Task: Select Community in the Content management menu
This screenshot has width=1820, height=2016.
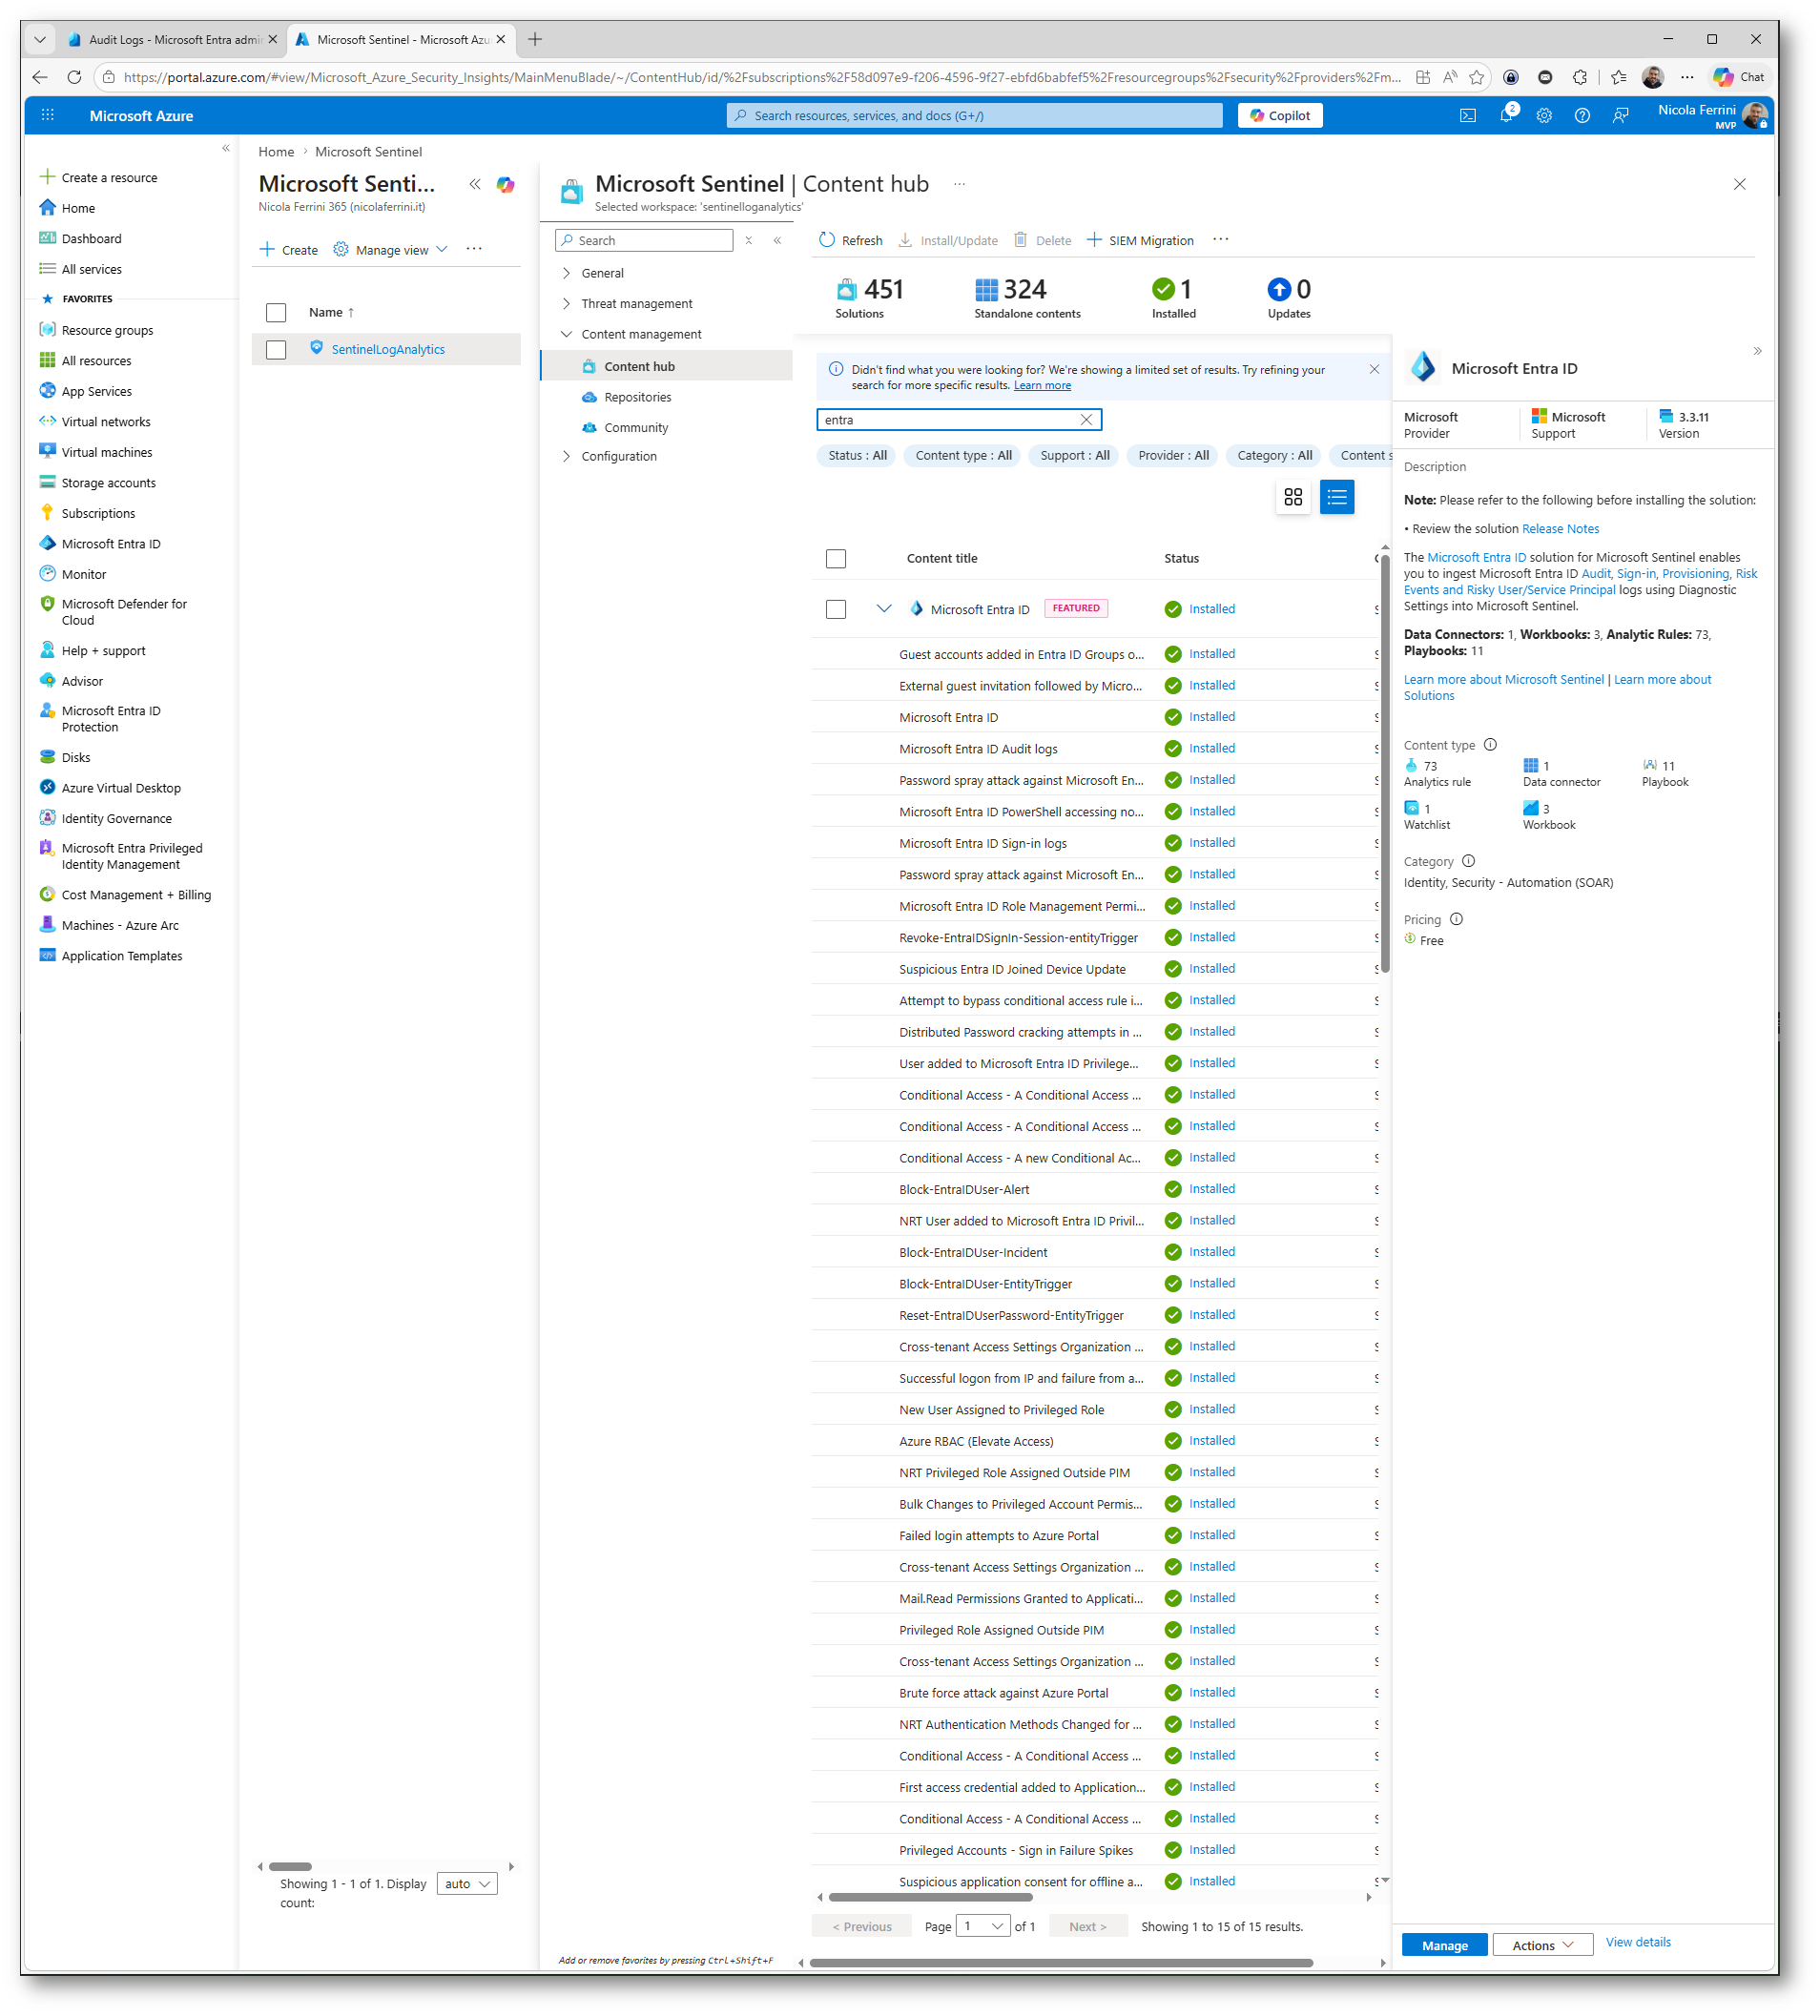Action: pyautogui.click(x=635, y=428)
